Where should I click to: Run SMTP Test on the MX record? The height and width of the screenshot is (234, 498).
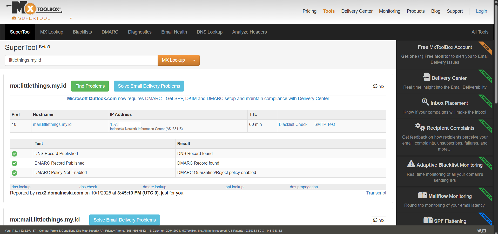325,124
